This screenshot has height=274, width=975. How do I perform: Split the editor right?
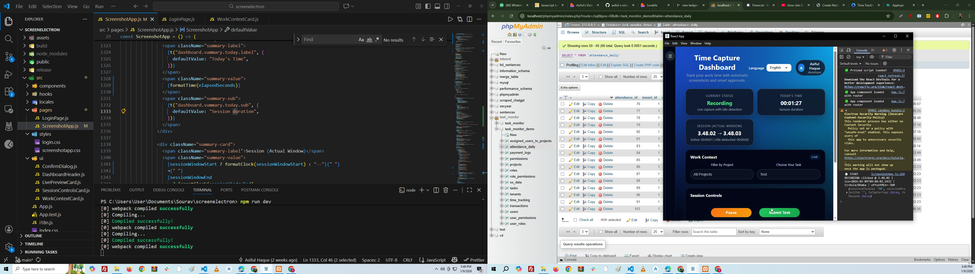(470, 19)
